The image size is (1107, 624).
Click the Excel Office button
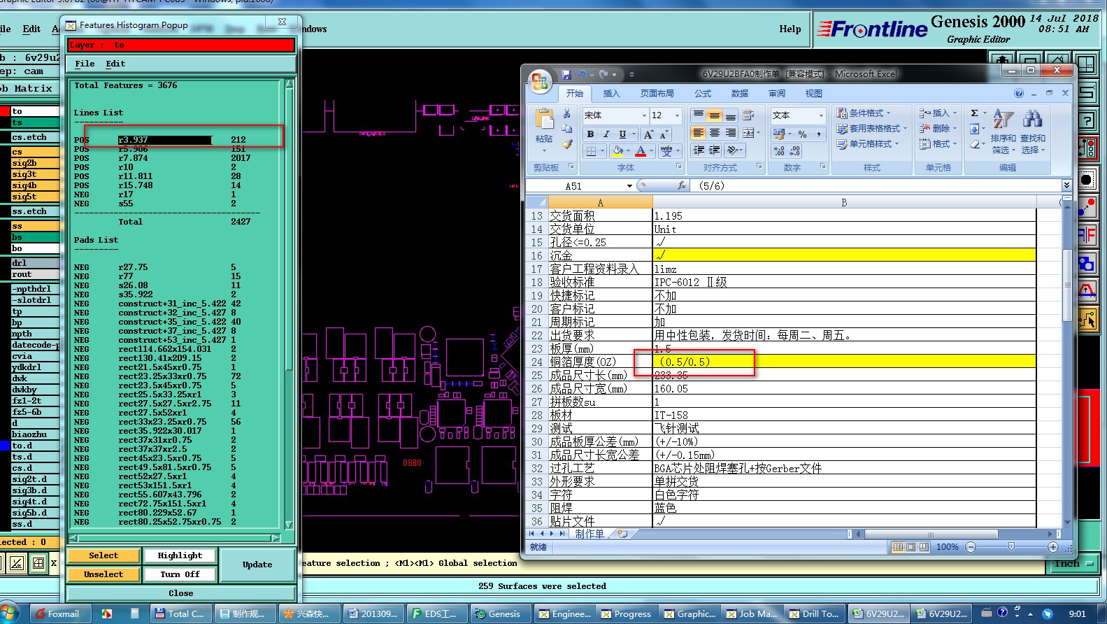tap(540, 81)
